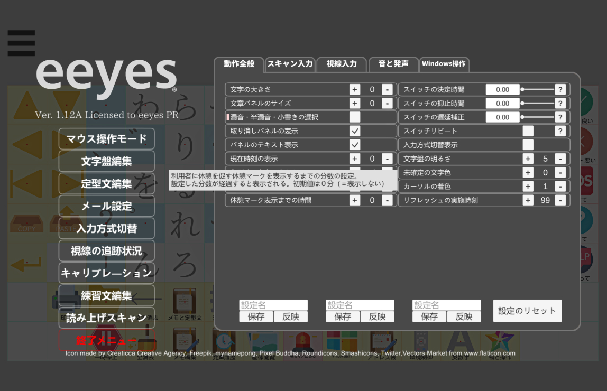The width and height of the screenshot is (607, 391).
Task: Decrease 現在時刻の表示 value
Action: [x=387, y=159]
